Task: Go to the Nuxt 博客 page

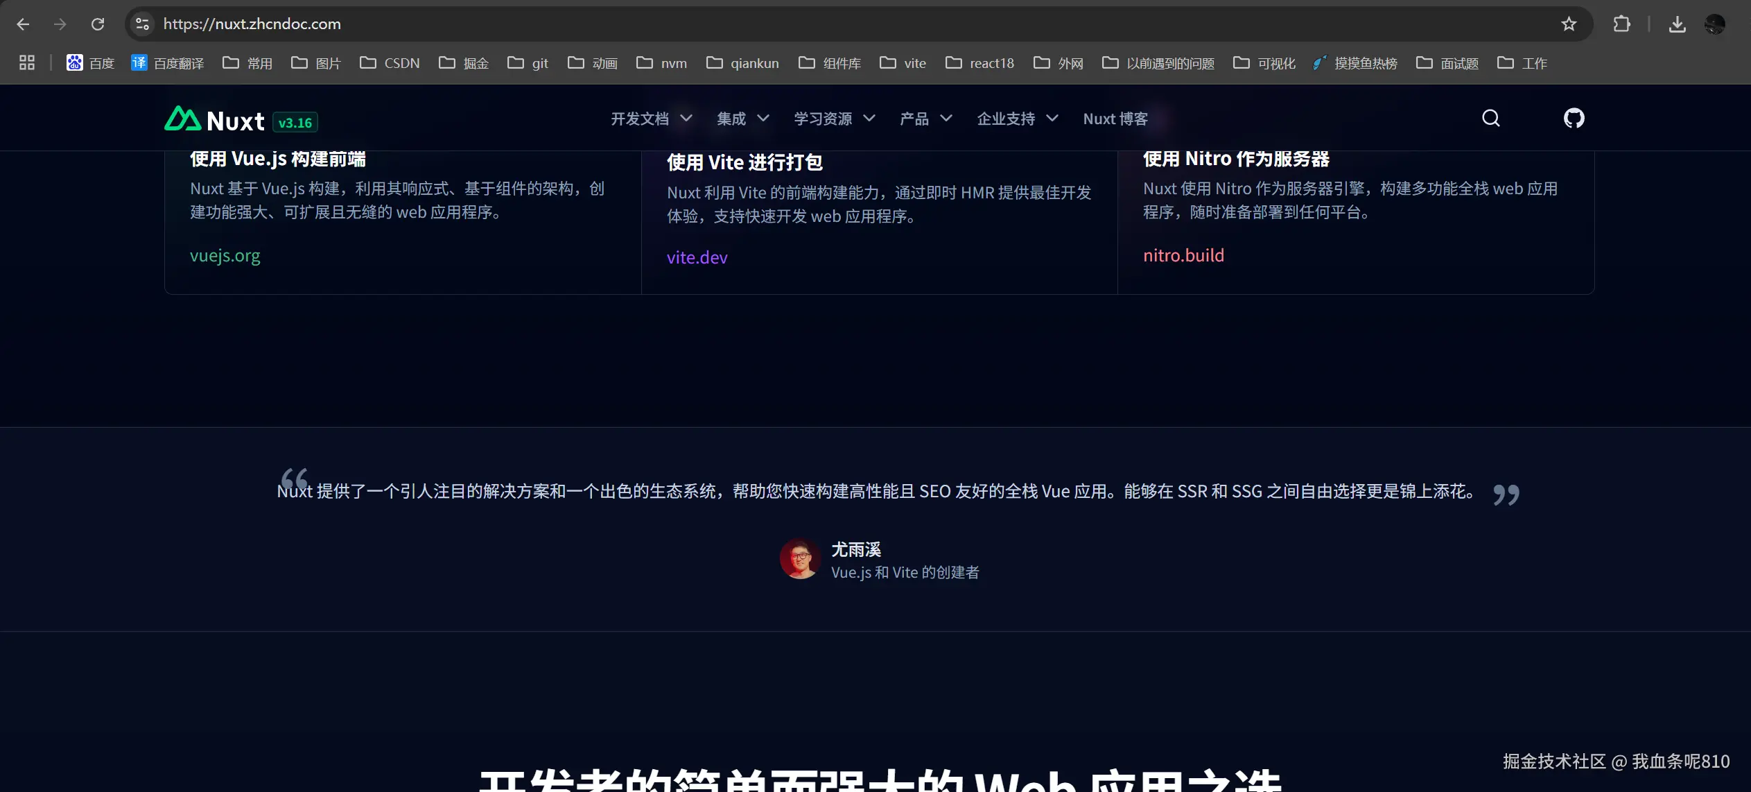Action: [x=1115, y=119]
